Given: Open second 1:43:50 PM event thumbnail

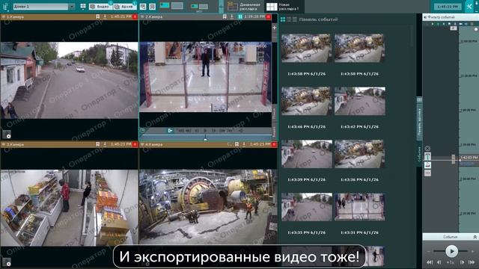Looking at the screenshot, I should (x=359, y=48).
